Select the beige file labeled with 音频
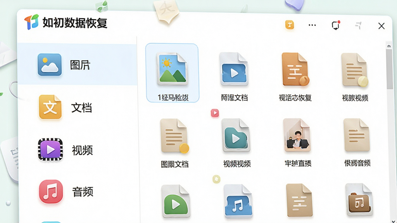This screenshot has width=397, height=223. 357,135
